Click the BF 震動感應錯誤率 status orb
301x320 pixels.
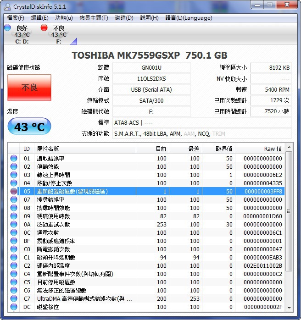click(x=14, y=241)
